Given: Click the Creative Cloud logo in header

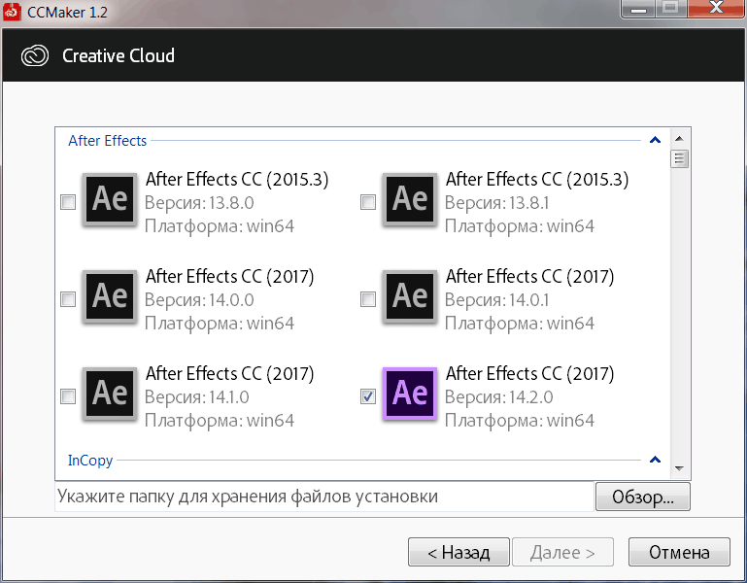Looking at the screenshot, I should tap(35, 55).
